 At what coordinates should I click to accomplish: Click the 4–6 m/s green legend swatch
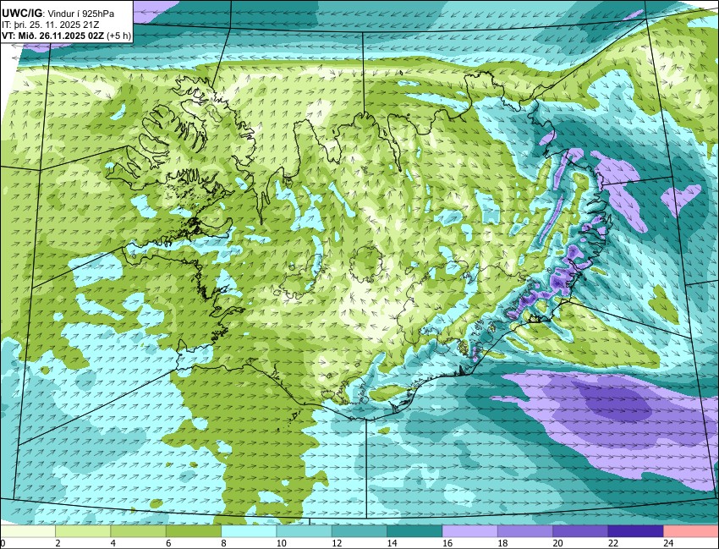pos(139,531)
